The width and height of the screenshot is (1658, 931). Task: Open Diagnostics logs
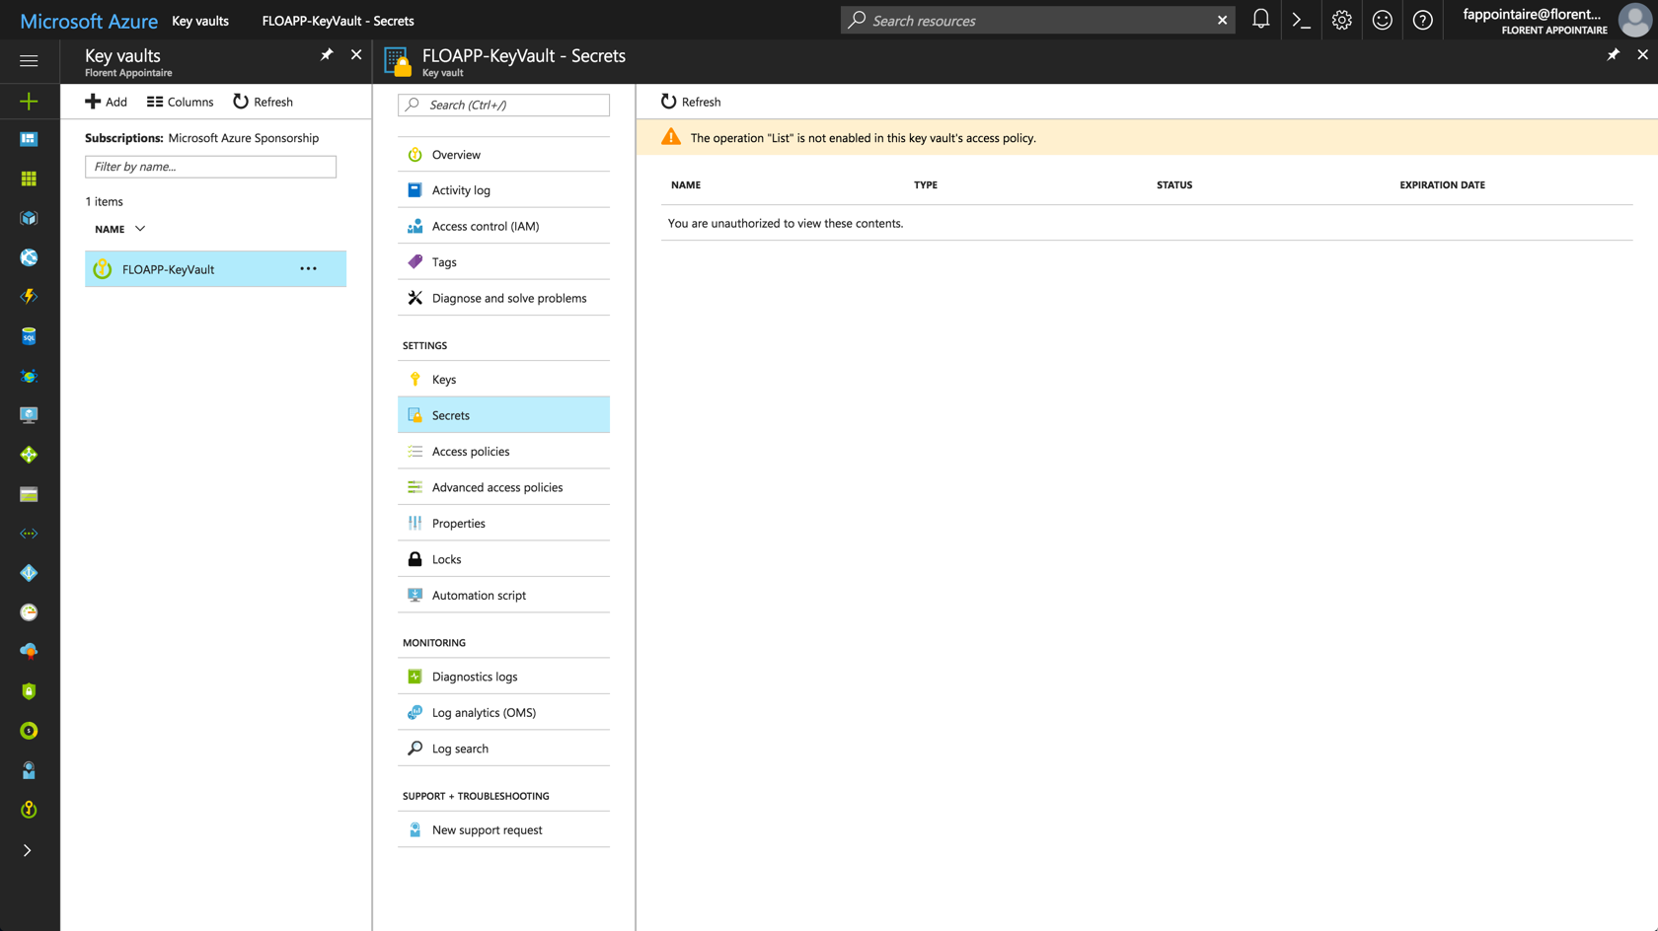point(503,677)
